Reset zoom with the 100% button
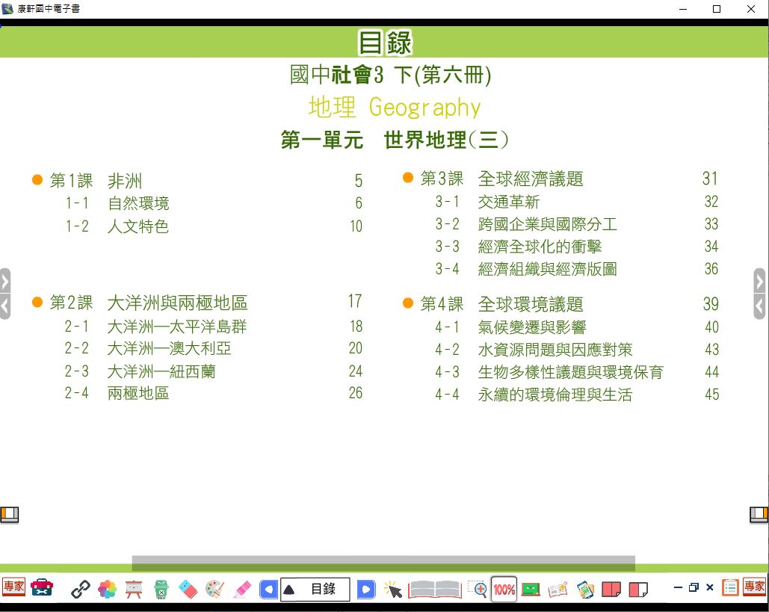 click(x=504, y=590)
